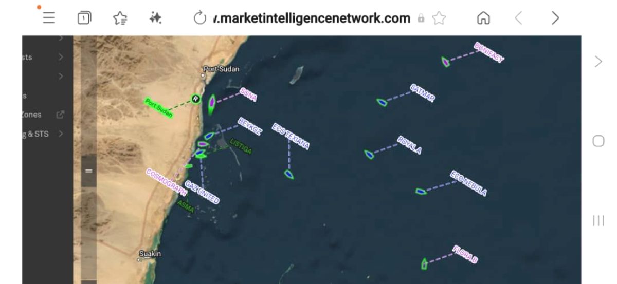Viewport: 617px width, 284px height.
Task: Open the browser hamburger menu
Action: (x=48, y=18)
